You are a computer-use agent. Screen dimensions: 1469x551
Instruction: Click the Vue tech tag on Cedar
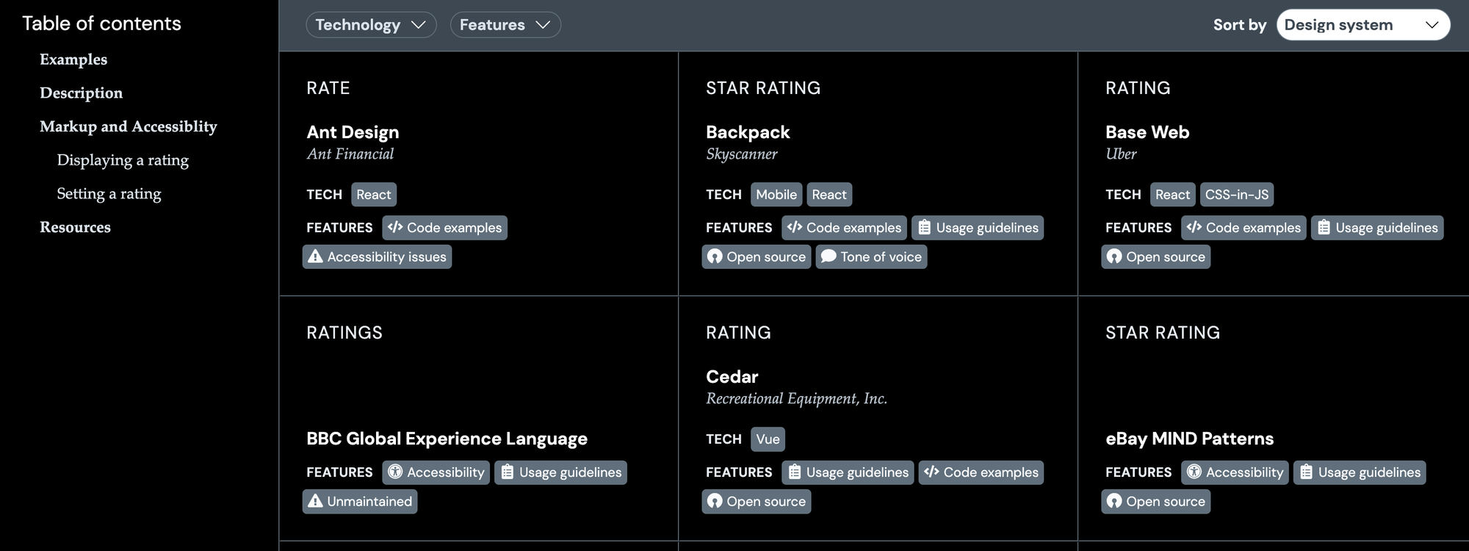[x=768, y=439]
